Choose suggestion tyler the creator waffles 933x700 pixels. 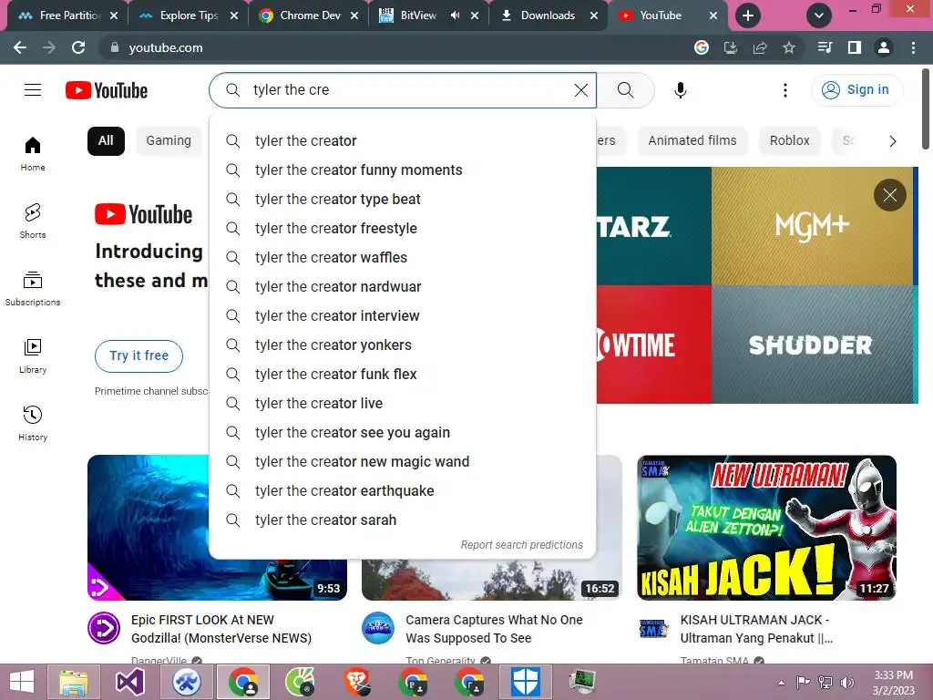[402, 258]
